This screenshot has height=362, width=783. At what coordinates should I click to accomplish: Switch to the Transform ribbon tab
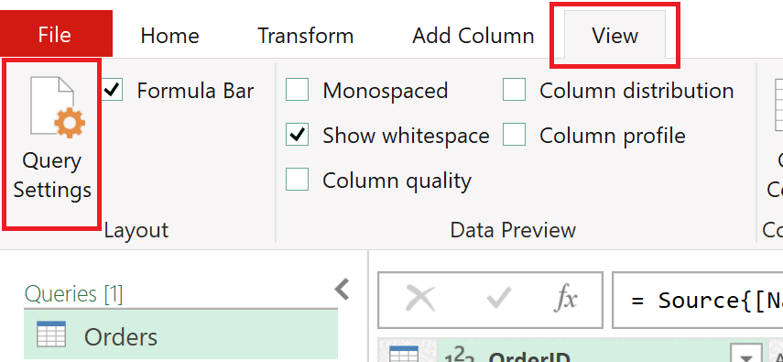(x=306, y=36)
